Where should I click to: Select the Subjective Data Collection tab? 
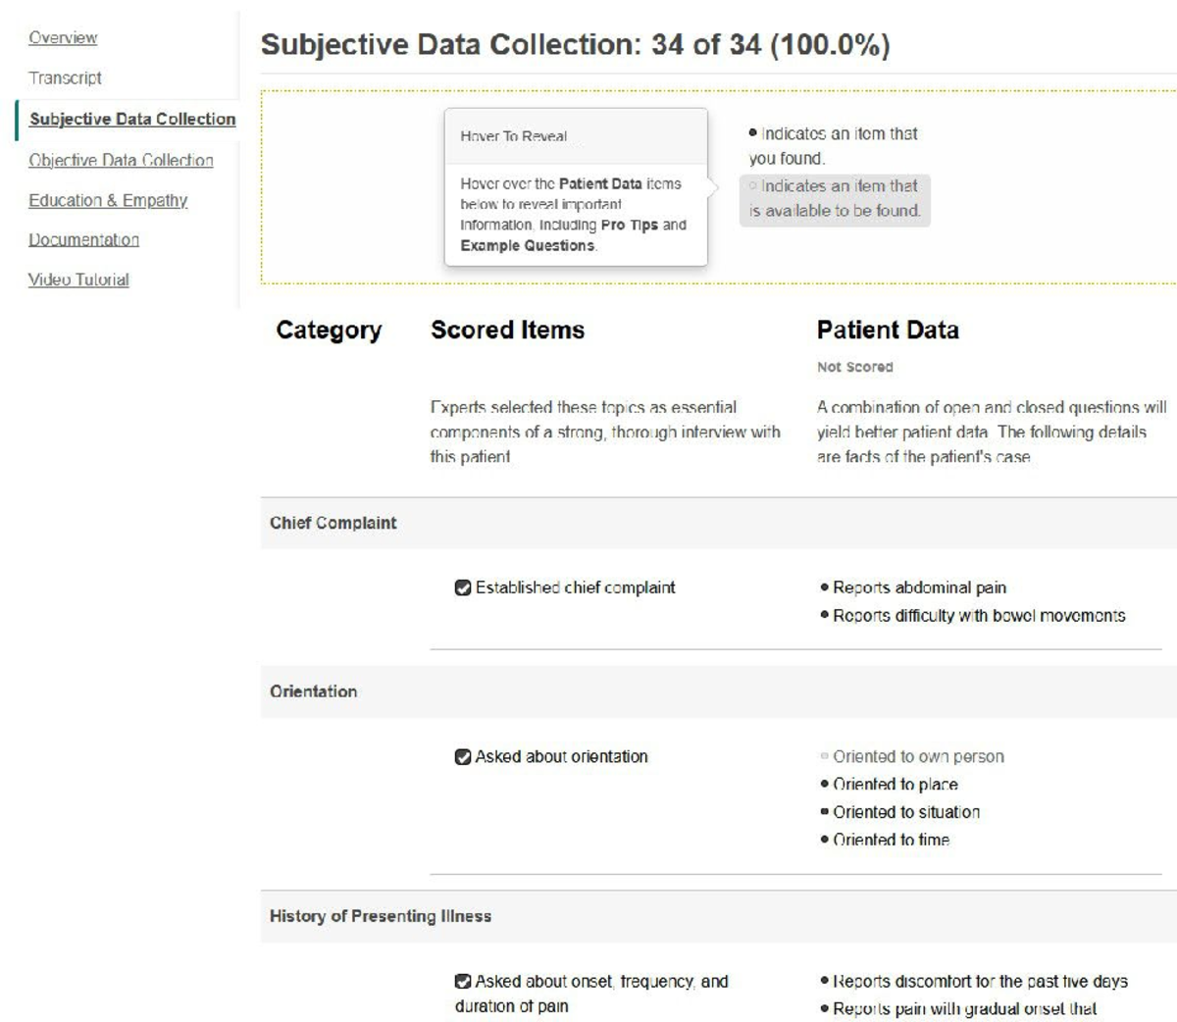(x=132, y=120)
